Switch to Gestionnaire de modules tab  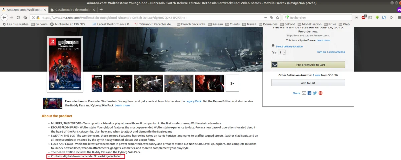pos(71,10)
